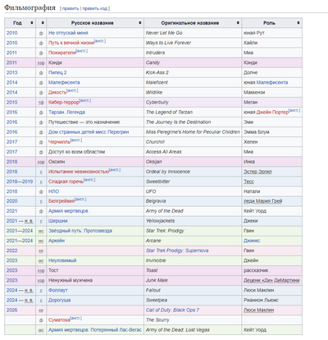
Task: Sort by Русское название column arrows
Action: pos(140,23)
